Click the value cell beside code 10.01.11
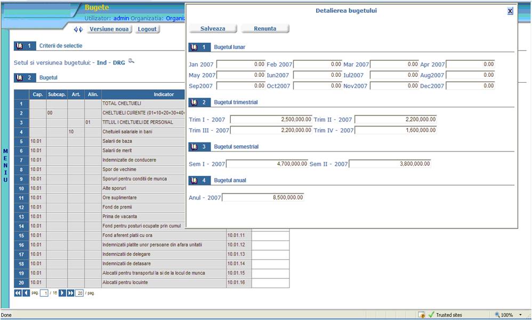The image size is (532, 320). pos(270,236)
